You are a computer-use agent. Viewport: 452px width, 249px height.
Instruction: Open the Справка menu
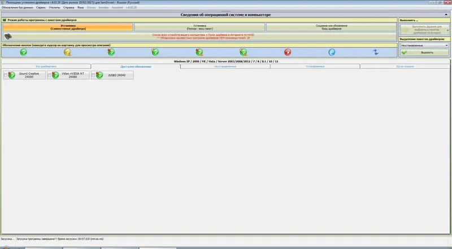pos(68,7)
